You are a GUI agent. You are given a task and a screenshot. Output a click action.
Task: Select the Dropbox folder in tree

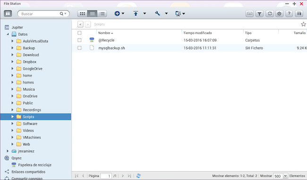tap(30, 62)
